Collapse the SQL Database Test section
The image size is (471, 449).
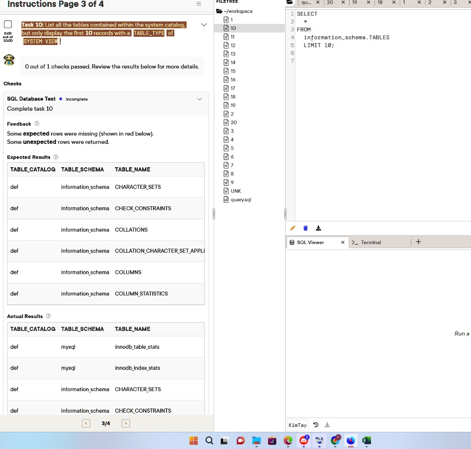click(200, 99)
